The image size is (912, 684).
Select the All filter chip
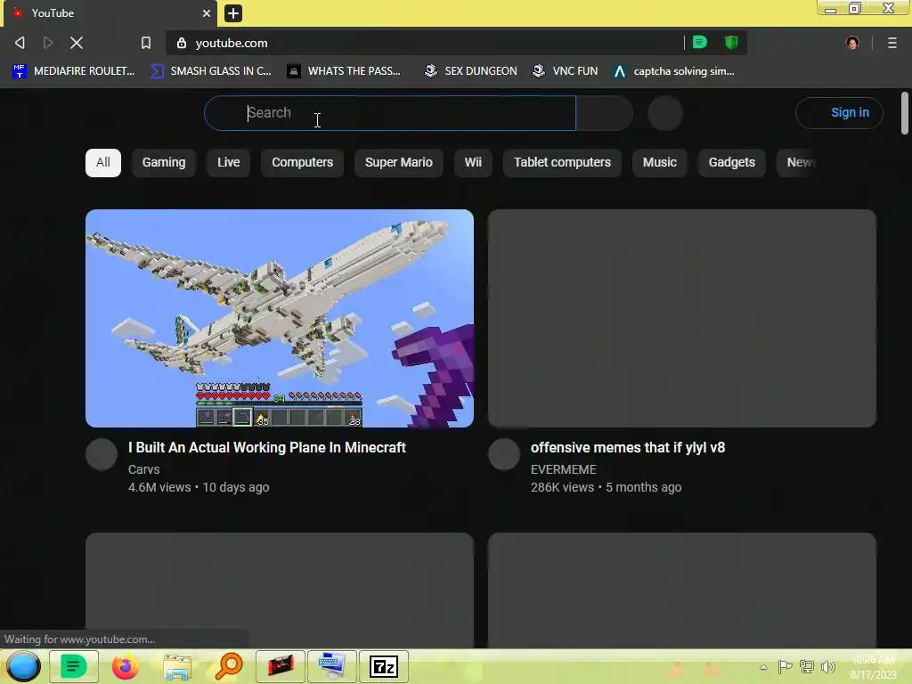tap(103, 162)
